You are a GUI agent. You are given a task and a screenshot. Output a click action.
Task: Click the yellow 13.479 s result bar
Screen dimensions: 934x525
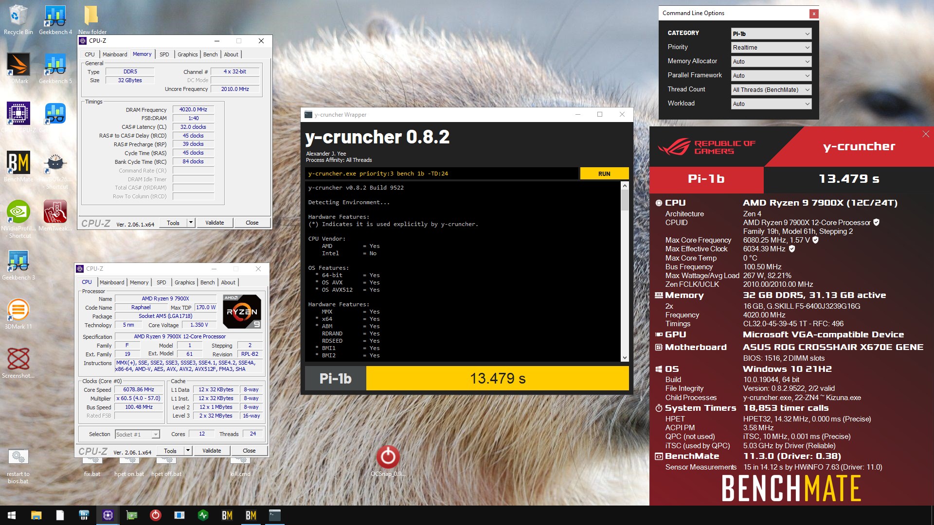(x=497, y=378)
